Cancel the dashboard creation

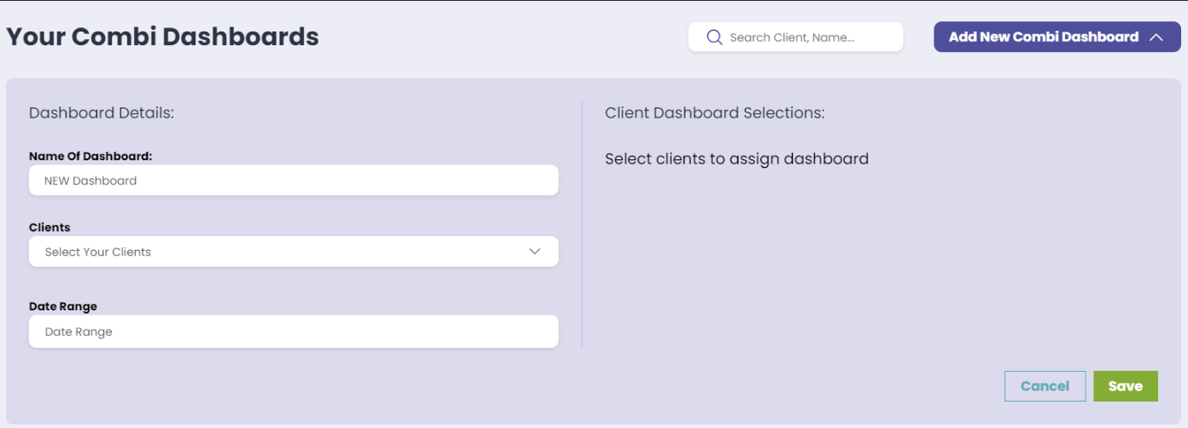point(1045,386)
